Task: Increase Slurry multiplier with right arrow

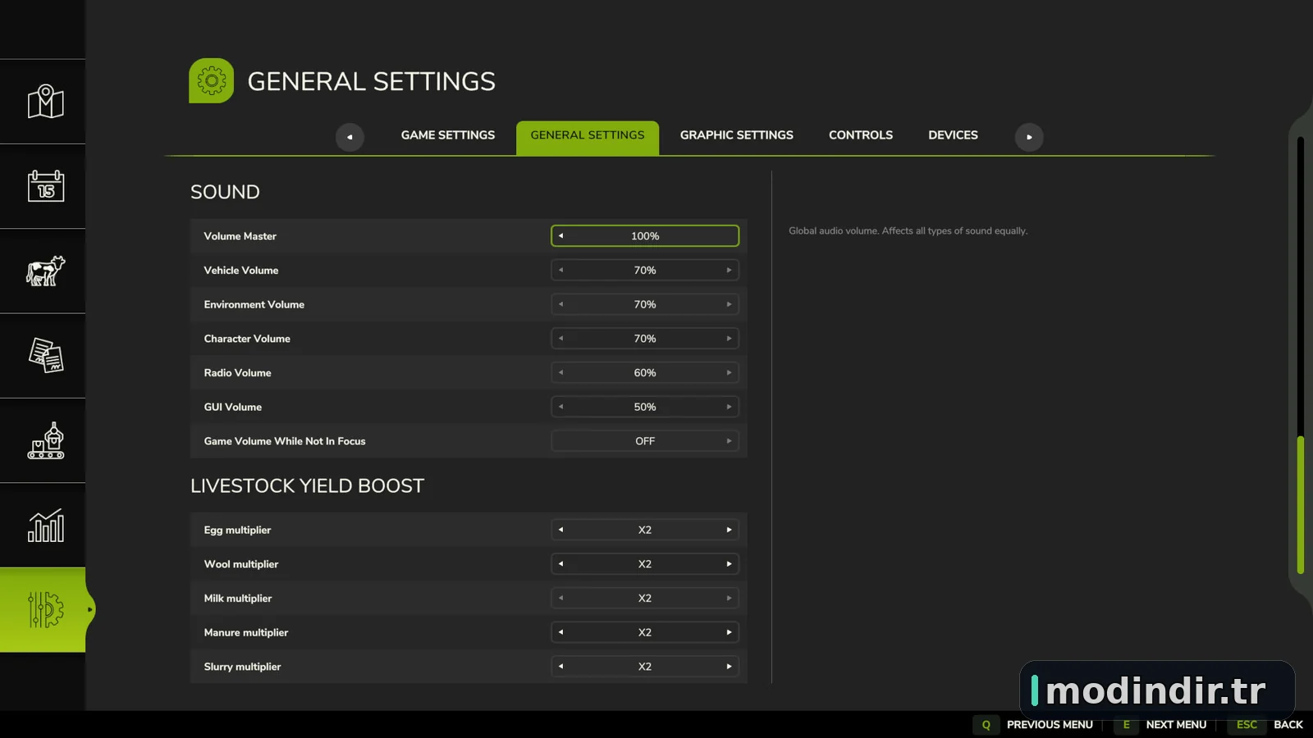Action: [729, 667]
